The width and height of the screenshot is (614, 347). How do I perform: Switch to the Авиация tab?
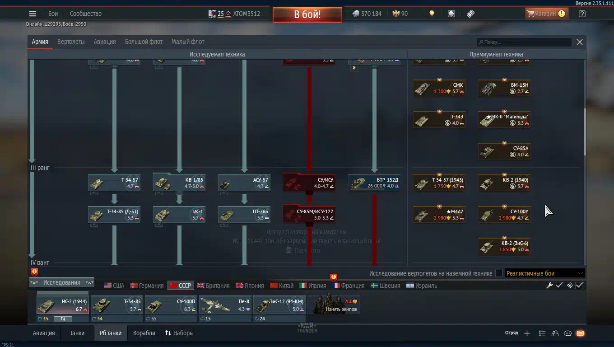(105, 42)
